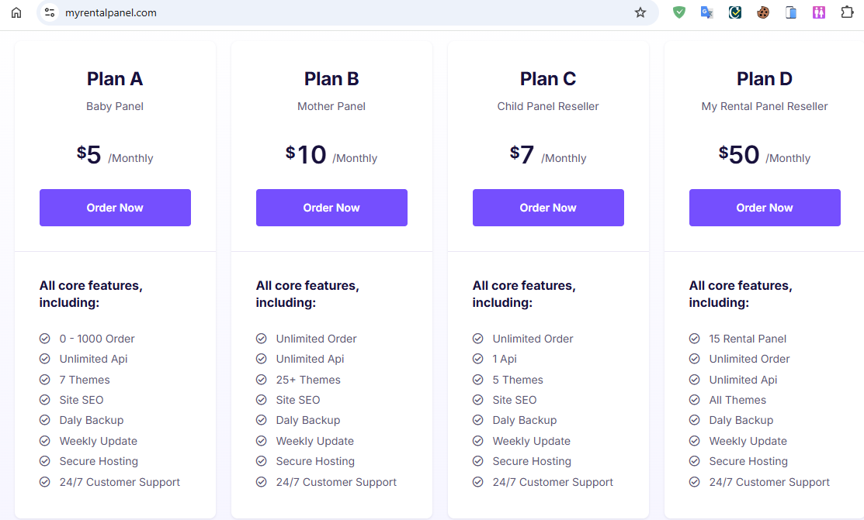Click the dark circular extension icon
This screenshot has width=864, height=520.
pyautogui.click(x=735, y=12)
